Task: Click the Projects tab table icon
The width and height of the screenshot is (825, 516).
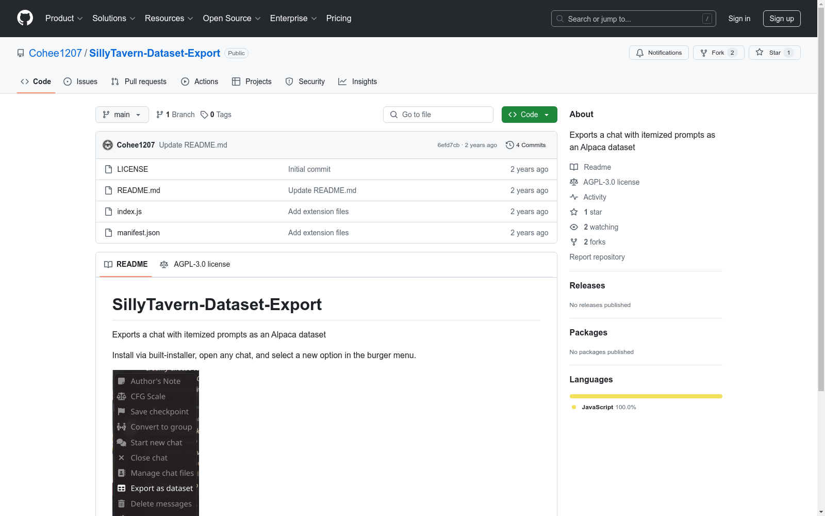Action: click(x=236, y=82)
